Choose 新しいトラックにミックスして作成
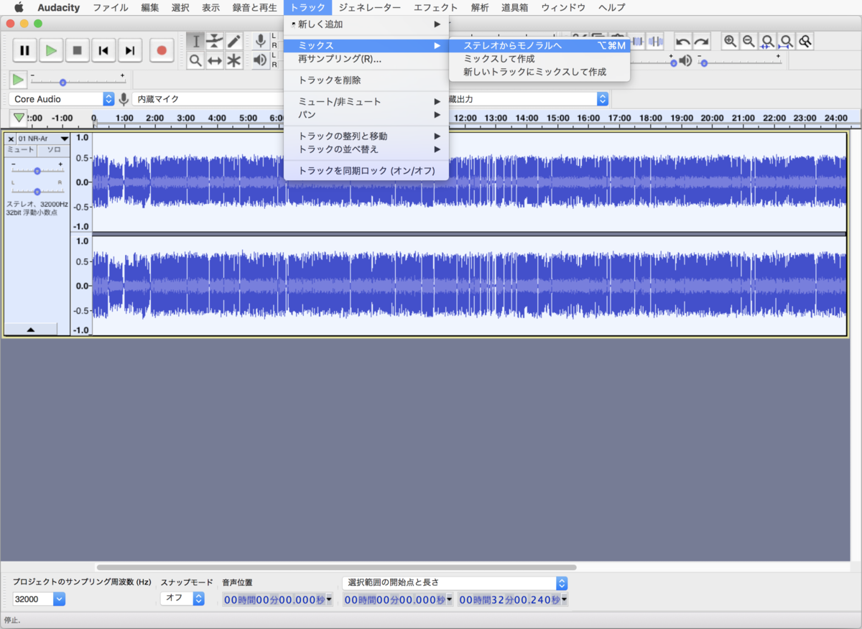Image resolution: width=862 pixels, height=629 pixels. pyautogui.click(x=539, y=72)
